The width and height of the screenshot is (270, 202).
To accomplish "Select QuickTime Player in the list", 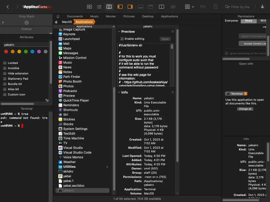I will [76, 100].
